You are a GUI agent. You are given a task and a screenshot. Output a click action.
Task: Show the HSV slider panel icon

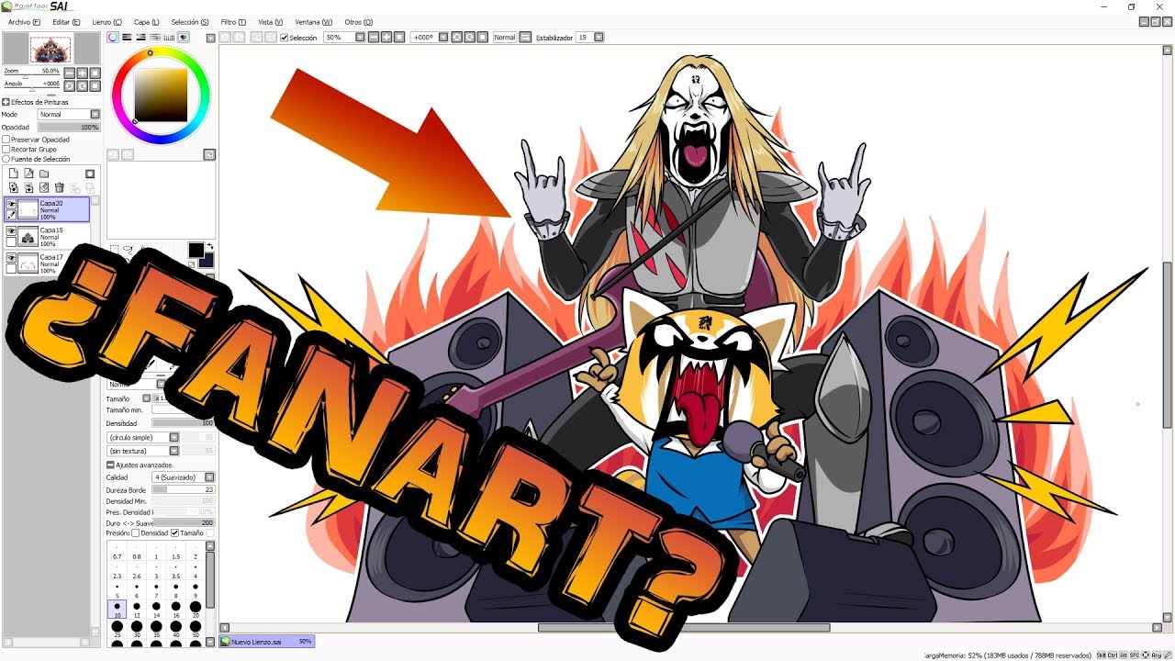coord(140,37)
